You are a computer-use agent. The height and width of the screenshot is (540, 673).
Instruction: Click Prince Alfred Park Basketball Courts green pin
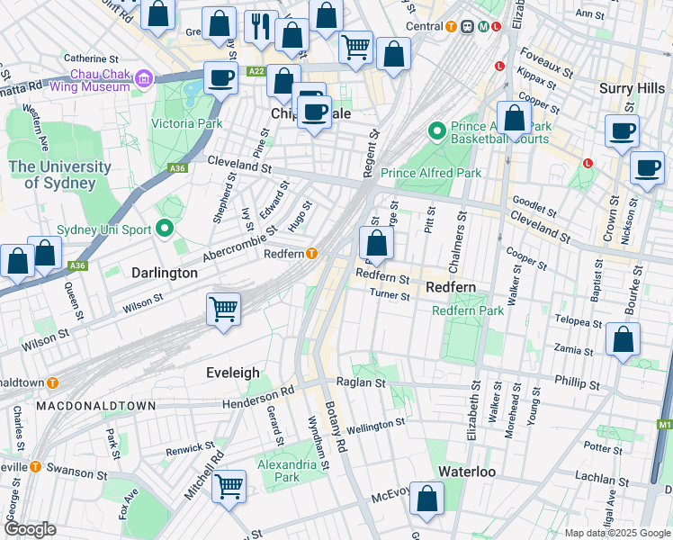coord(437,132)
